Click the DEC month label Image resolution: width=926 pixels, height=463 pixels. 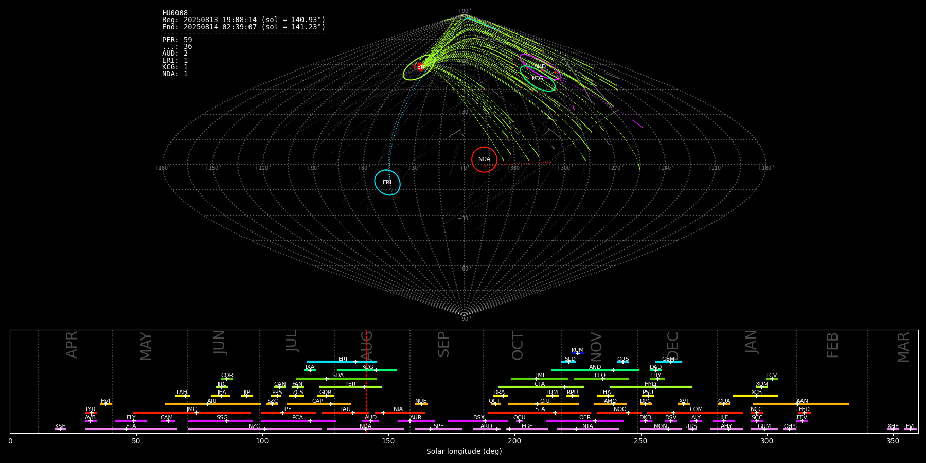tap(673, 346)
